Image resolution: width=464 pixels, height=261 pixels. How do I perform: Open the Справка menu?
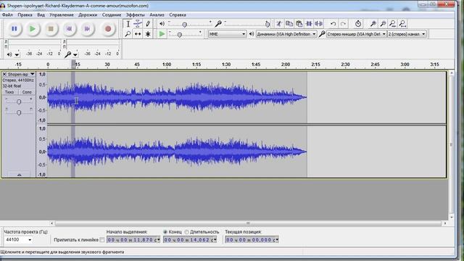pos(178,14)
